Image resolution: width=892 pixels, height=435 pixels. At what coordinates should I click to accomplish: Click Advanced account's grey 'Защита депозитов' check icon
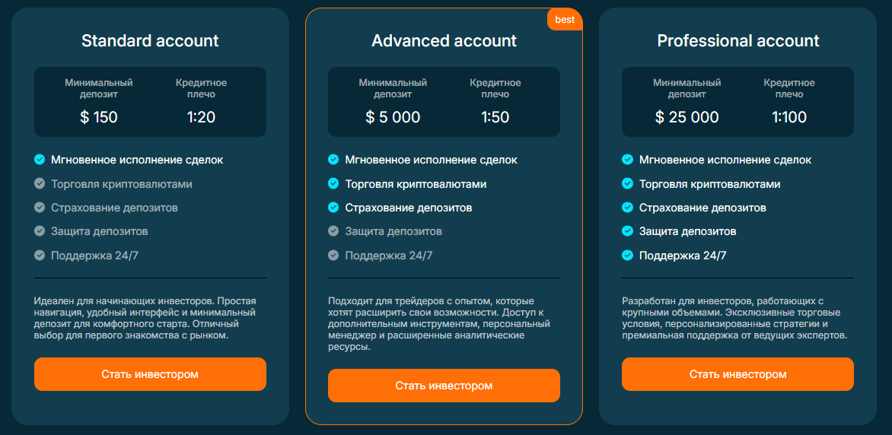click(333, 231)
